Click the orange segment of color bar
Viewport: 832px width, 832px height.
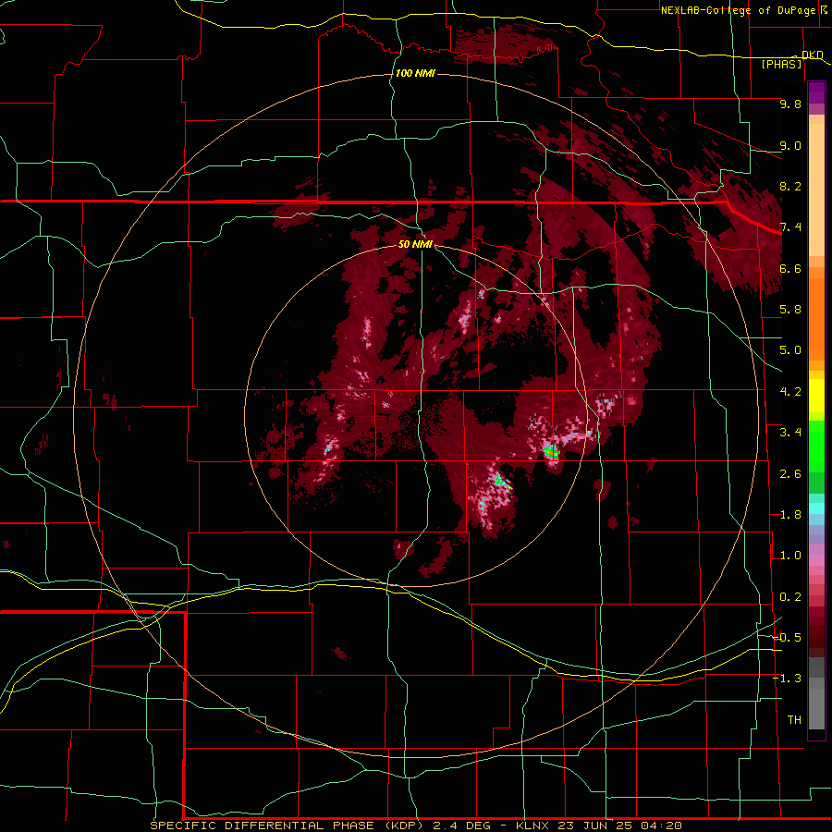(816, 313)
